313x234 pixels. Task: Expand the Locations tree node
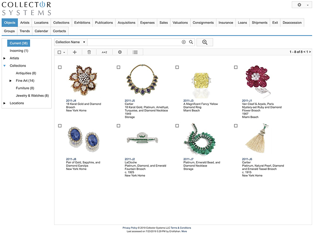(4, 103)
